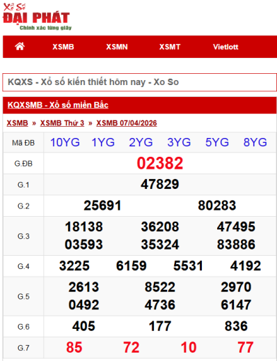Select sixth prize number 405

click(x=84, y=326)
